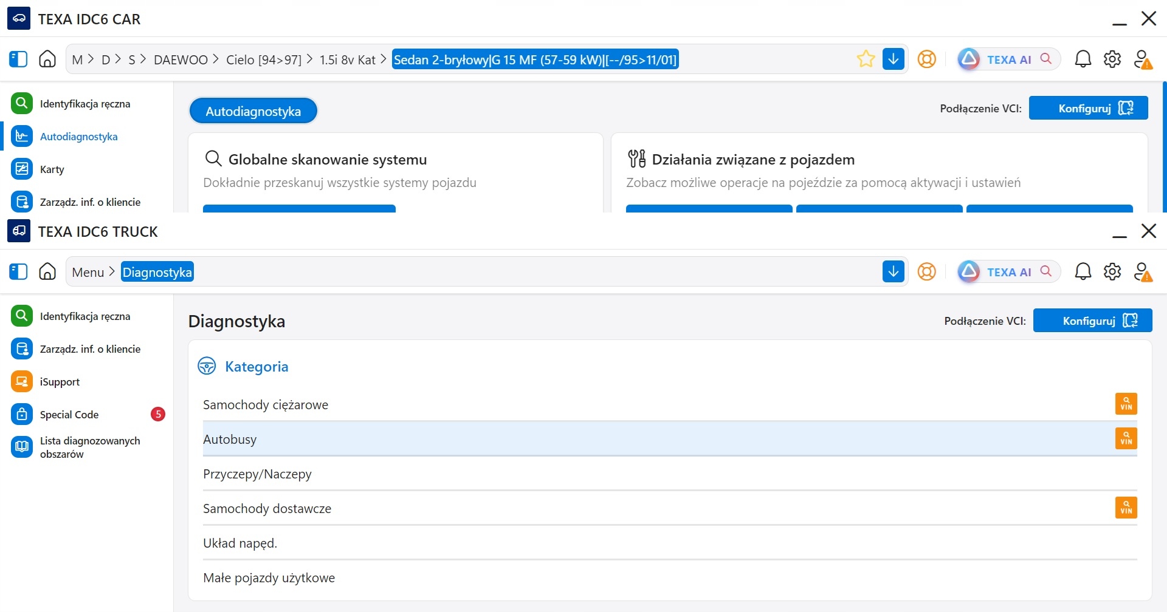Open TEXA AI search in TRUCK window

1009,271
